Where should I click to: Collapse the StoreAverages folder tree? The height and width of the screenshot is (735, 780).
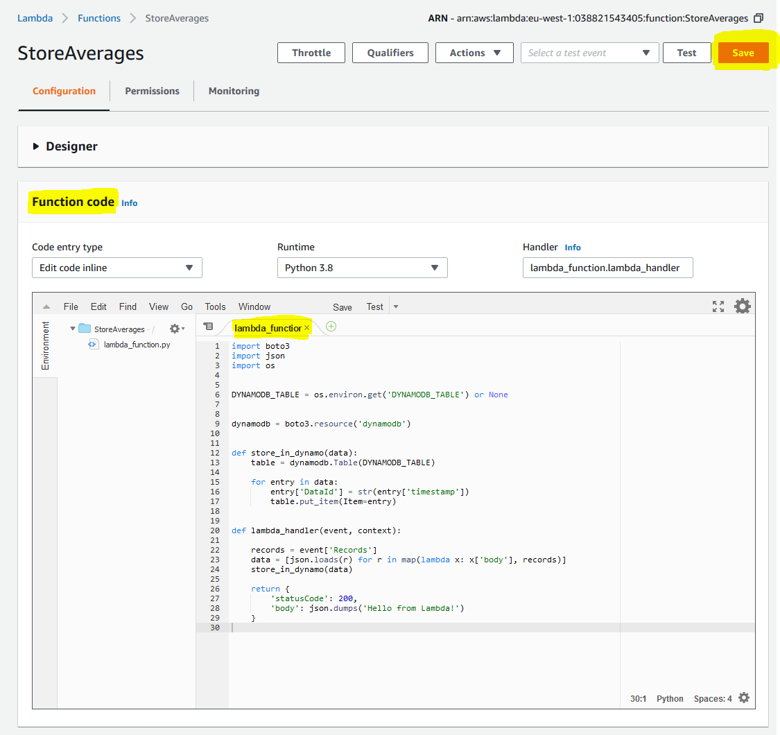tap(73, 329)
